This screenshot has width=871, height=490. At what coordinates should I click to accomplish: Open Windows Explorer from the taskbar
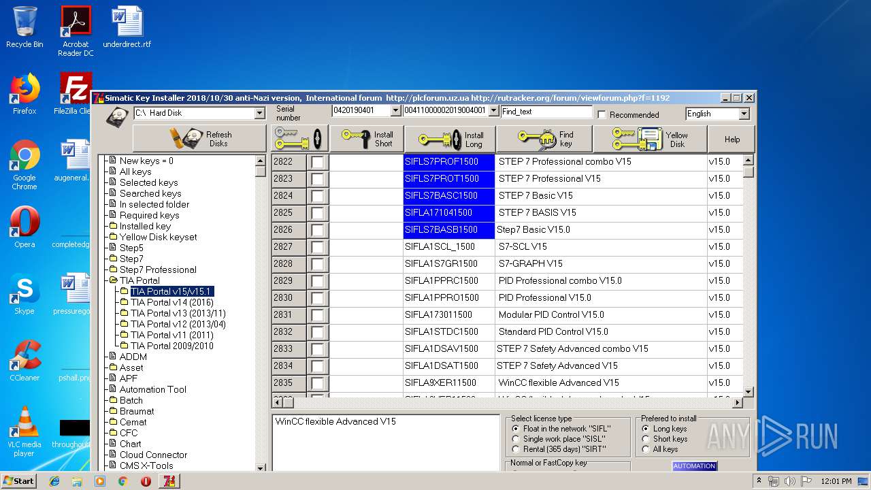pos(77,481)
